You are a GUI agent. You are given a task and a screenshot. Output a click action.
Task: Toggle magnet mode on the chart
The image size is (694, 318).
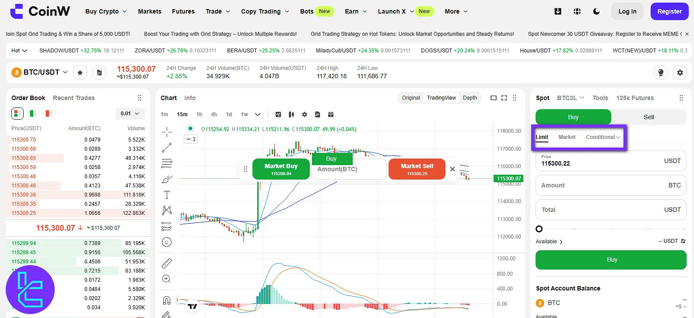[167, 300]
